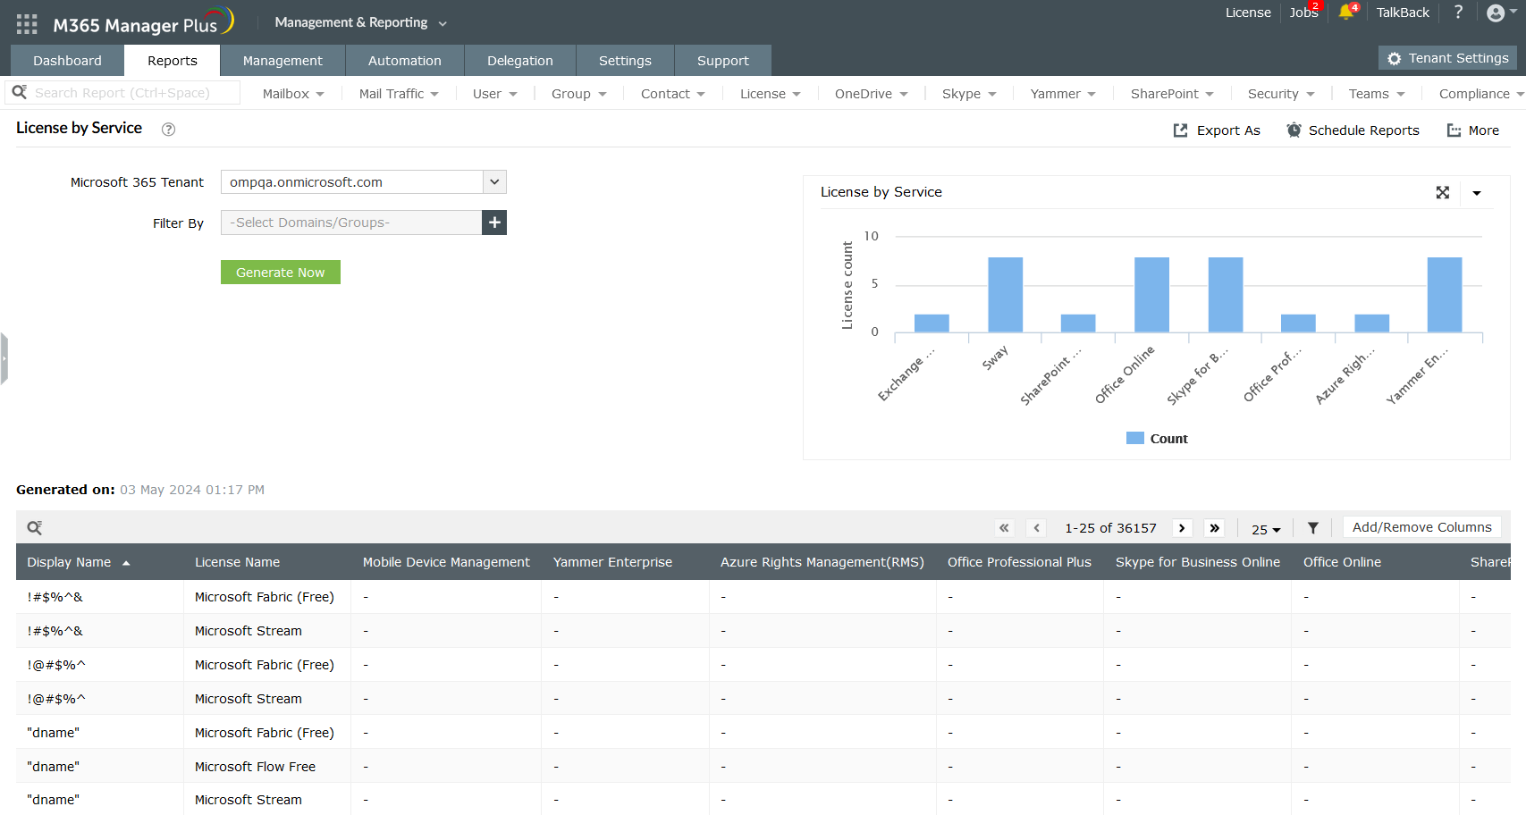Expand the Teams report menu

tap(1377, 94)
